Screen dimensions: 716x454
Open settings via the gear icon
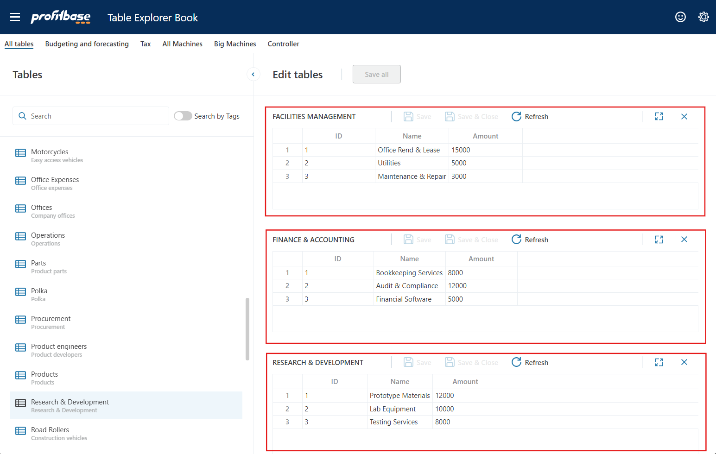click(x=703, y=17)
